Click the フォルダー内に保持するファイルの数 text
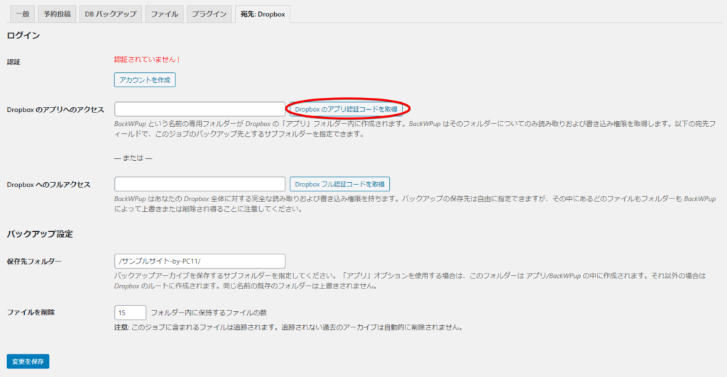The width and height of the screenshot is (727, 377). tap(209, 313)
